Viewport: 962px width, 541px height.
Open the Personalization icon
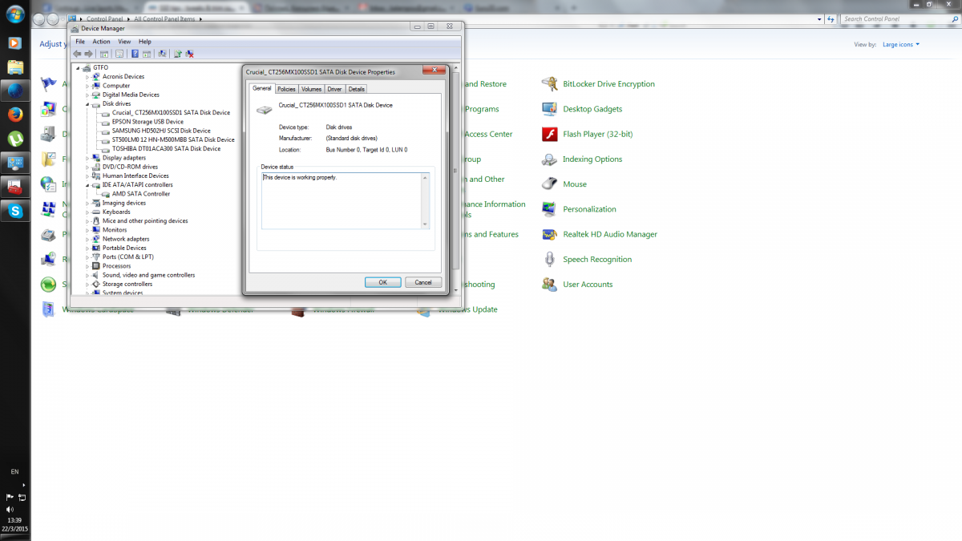(x=549, y=209)
